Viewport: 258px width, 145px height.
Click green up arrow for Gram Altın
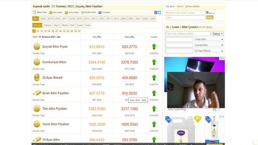coord(154,93)
